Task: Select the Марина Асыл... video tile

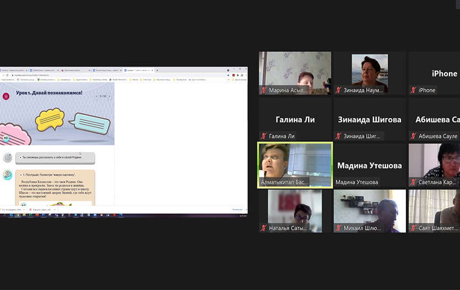Action: 295,73
